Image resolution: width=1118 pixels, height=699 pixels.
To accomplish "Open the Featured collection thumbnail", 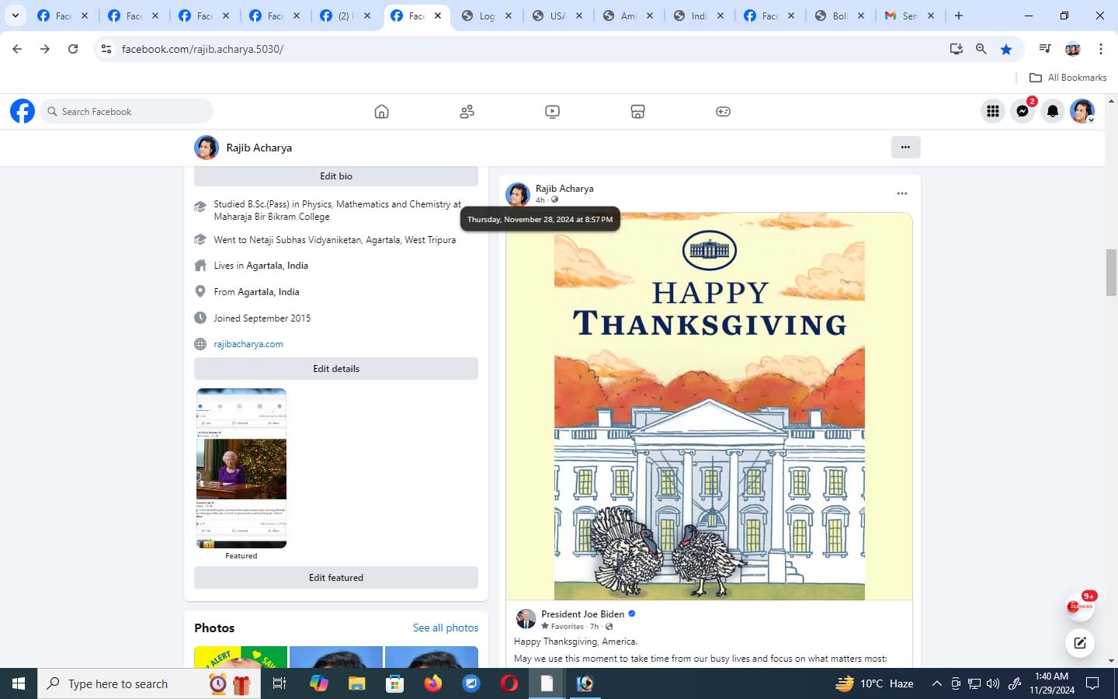I will point(241,468).
